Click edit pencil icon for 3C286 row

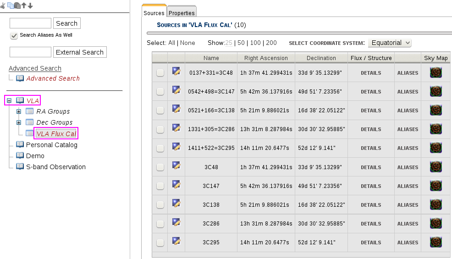point(176,222)
